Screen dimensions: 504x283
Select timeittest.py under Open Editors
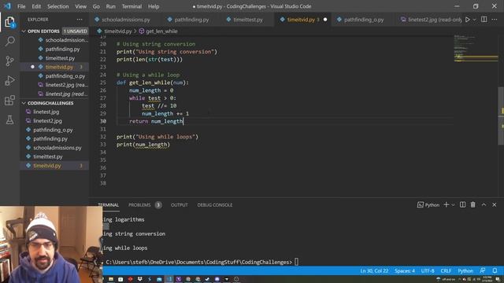pos(54,58)
